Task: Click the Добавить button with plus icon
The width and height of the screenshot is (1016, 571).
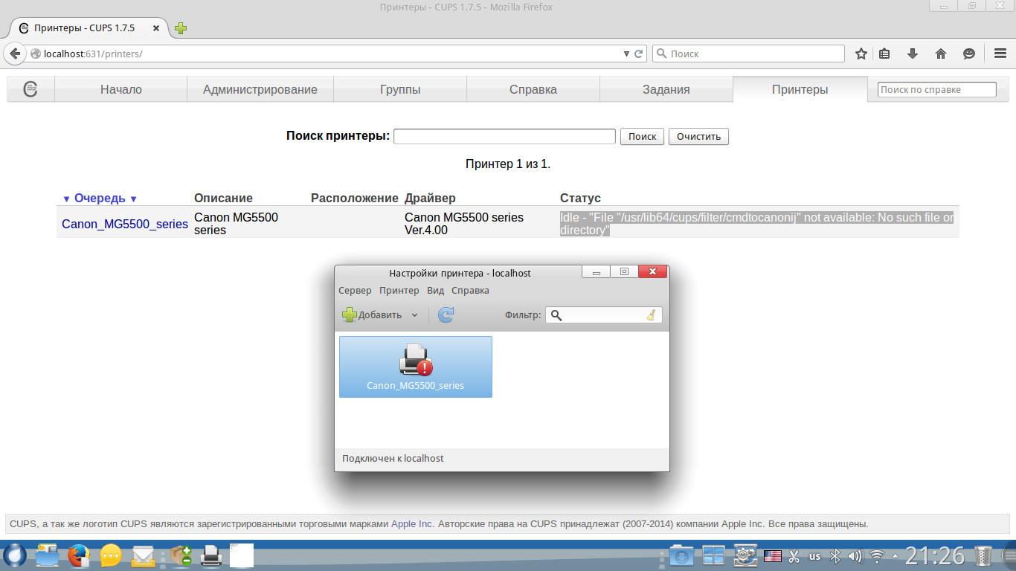Action: (x=372, y=314)
